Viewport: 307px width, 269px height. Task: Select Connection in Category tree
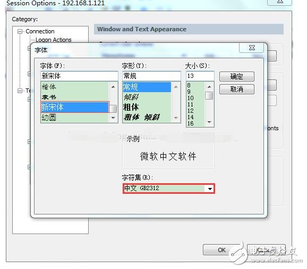[40, 31]
